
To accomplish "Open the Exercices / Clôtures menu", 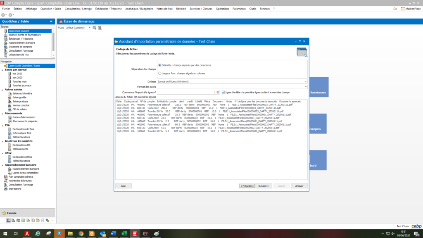I will point(201,9).
